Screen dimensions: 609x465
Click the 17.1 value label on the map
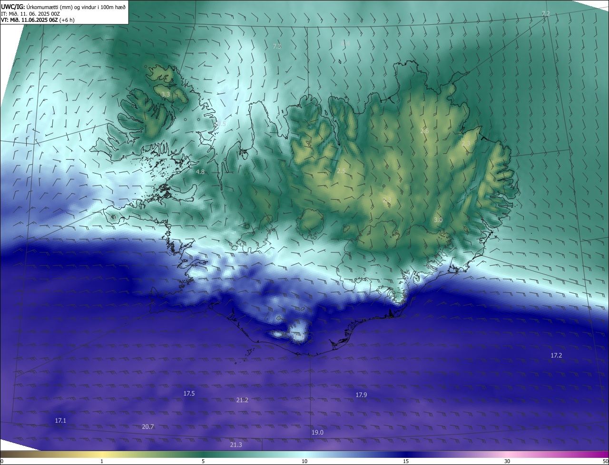point(60,420)
